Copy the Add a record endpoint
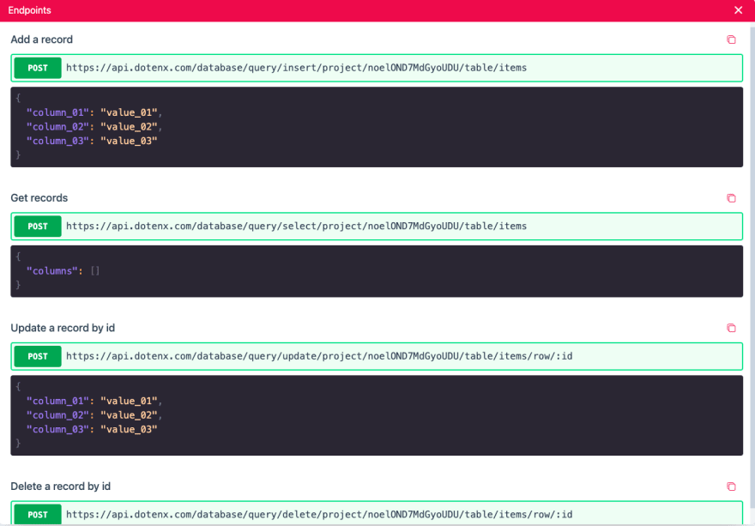The image size is (755, 526). tap(731, 39)
